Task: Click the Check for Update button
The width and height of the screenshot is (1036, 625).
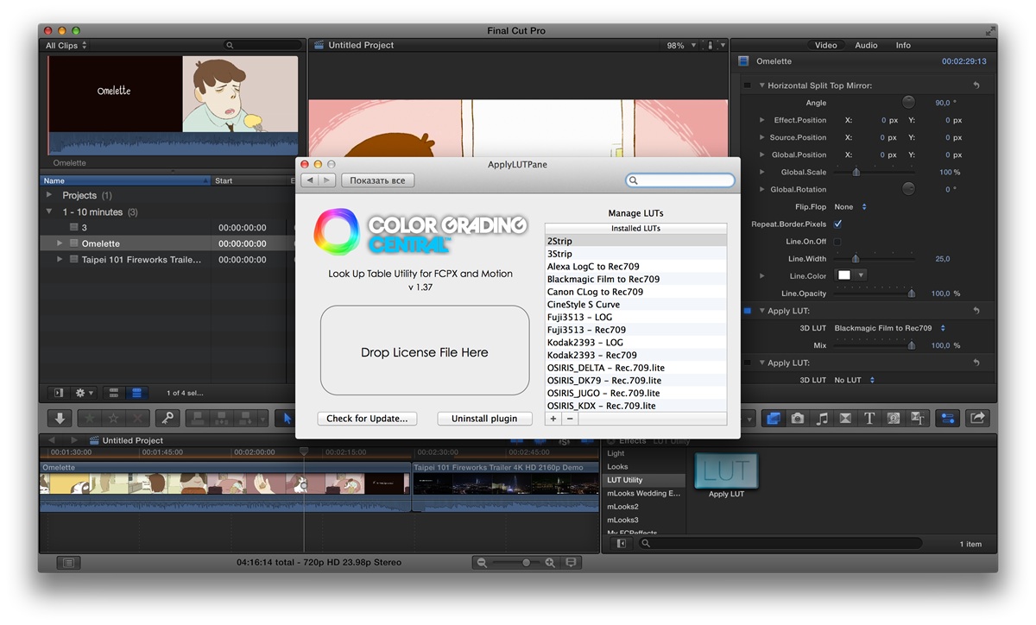Action: pyautogui.click(x=367, y=418)
